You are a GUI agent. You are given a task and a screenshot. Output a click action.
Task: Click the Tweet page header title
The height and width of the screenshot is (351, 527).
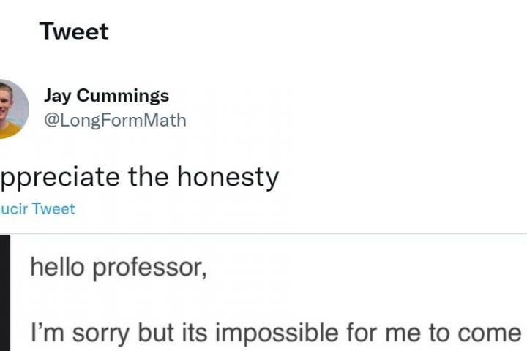(74, 32)
